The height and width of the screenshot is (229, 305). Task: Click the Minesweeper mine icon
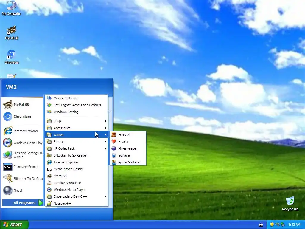(x=114, y=148)
